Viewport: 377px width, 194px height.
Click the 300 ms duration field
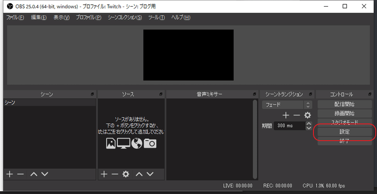[x=289, y=126]
